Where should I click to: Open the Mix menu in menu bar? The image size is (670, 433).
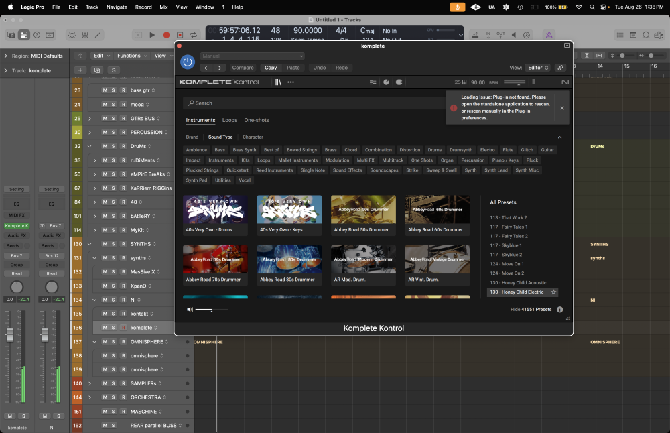tap(163, 7)
